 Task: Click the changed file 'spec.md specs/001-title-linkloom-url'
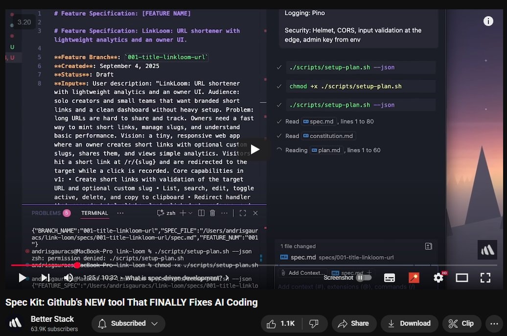(x=337, y=257)
